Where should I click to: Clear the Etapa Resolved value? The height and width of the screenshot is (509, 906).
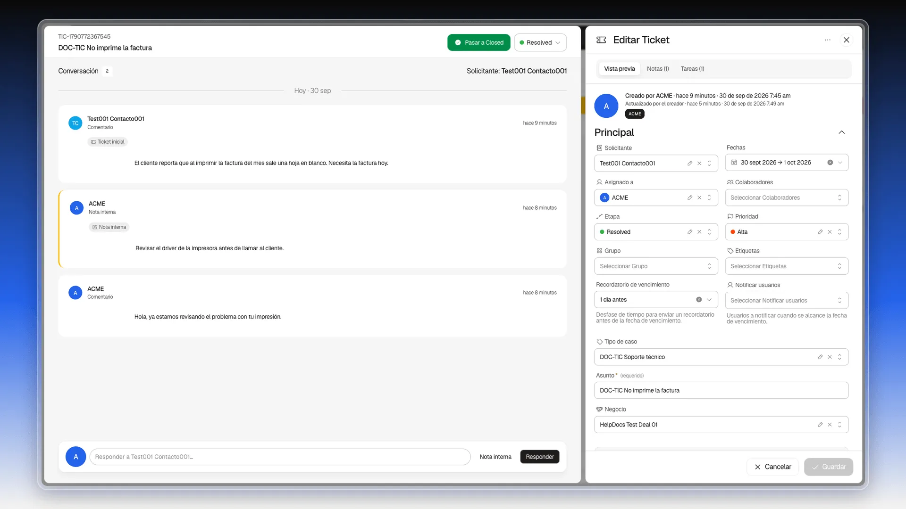click(x=699, y=232)
